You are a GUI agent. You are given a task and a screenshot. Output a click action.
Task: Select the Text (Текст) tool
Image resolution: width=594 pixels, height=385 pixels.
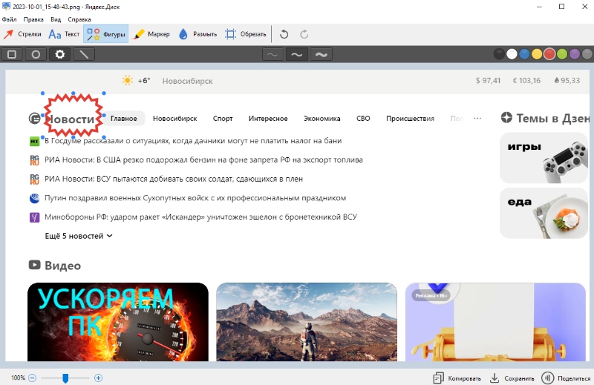pyautogui.click(x=64, y=34)
